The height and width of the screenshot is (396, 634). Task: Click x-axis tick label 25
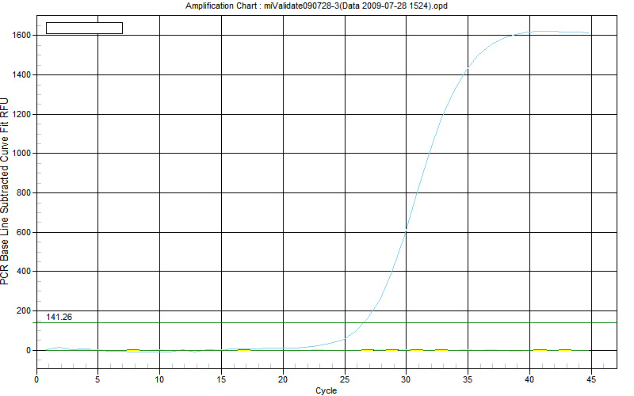(345, 379)
